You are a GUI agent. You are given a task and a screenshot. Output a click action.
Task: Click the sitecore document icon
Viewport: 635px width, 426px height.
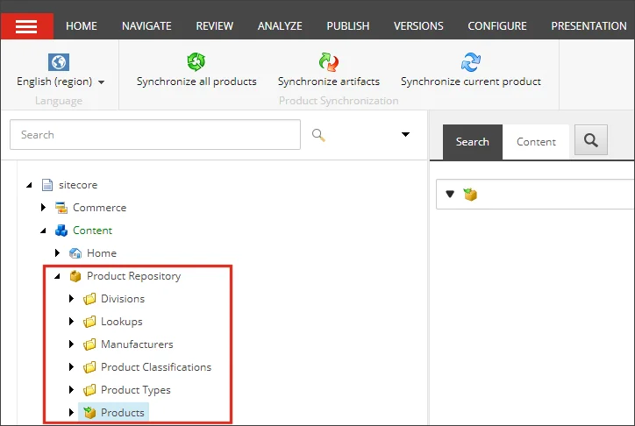point(47,185)
